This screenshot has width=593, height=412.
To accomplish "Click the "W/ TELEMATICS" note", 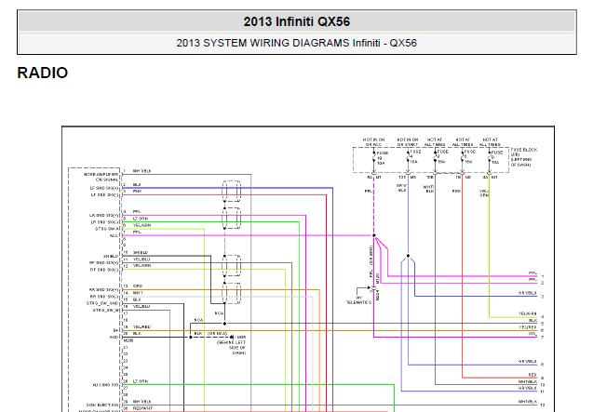I will click(358, 300).
